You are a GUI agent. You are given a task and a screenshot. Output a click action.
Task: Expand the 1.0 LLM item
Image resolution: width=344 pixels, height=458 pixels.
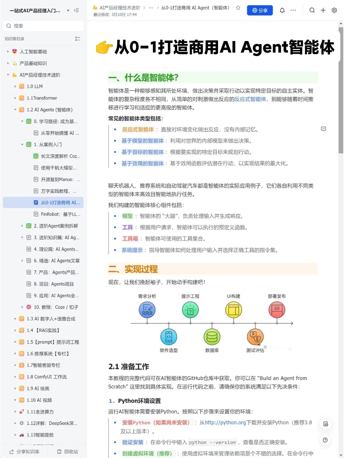(x=15, y=87)
